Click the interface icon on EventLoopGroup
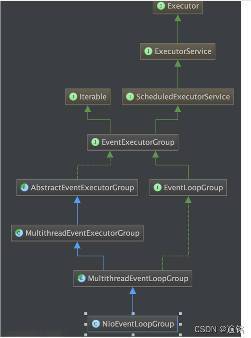This screenshot has height=338, width=251. (x=157, y=187)
